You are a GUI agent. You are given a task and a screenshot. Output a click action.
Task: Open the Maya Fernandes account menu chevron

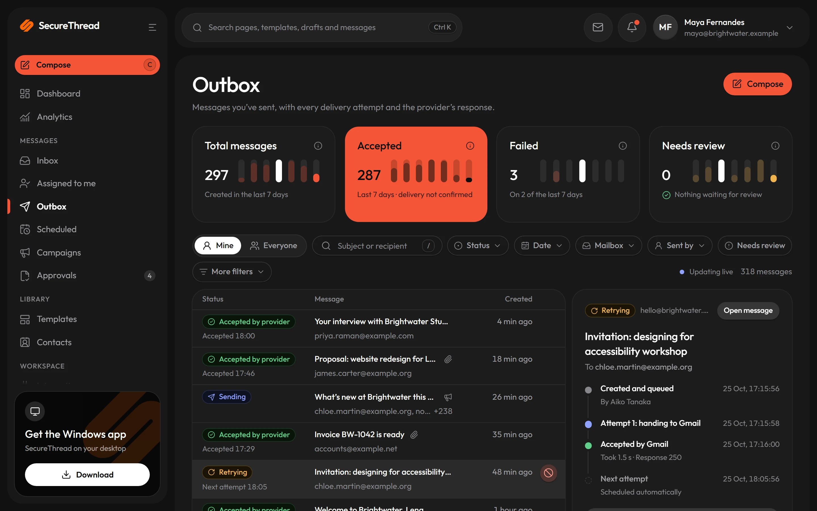tap(789, 28)
